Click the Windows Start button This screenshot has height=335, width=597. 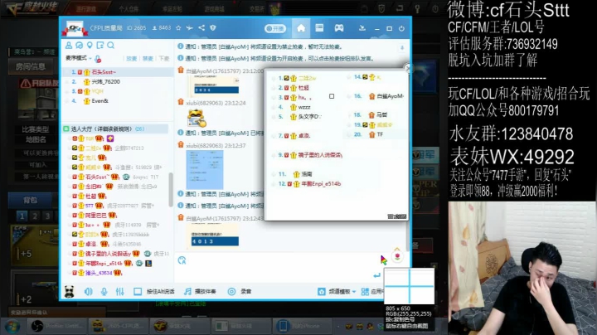point(12,326)
